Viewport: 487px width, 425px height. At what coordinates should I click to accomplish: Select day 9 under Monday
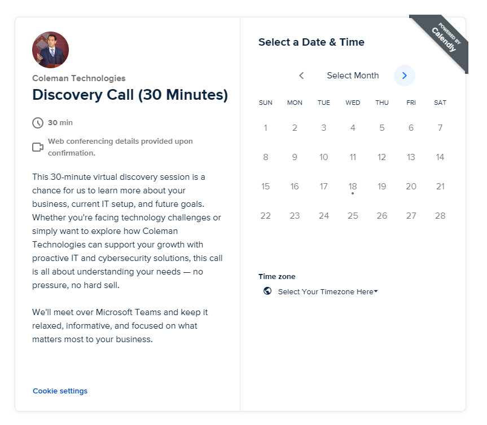(295, 157)
